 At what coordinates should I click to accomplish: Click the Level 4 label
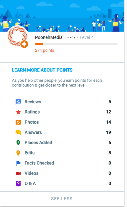point(87,37)
